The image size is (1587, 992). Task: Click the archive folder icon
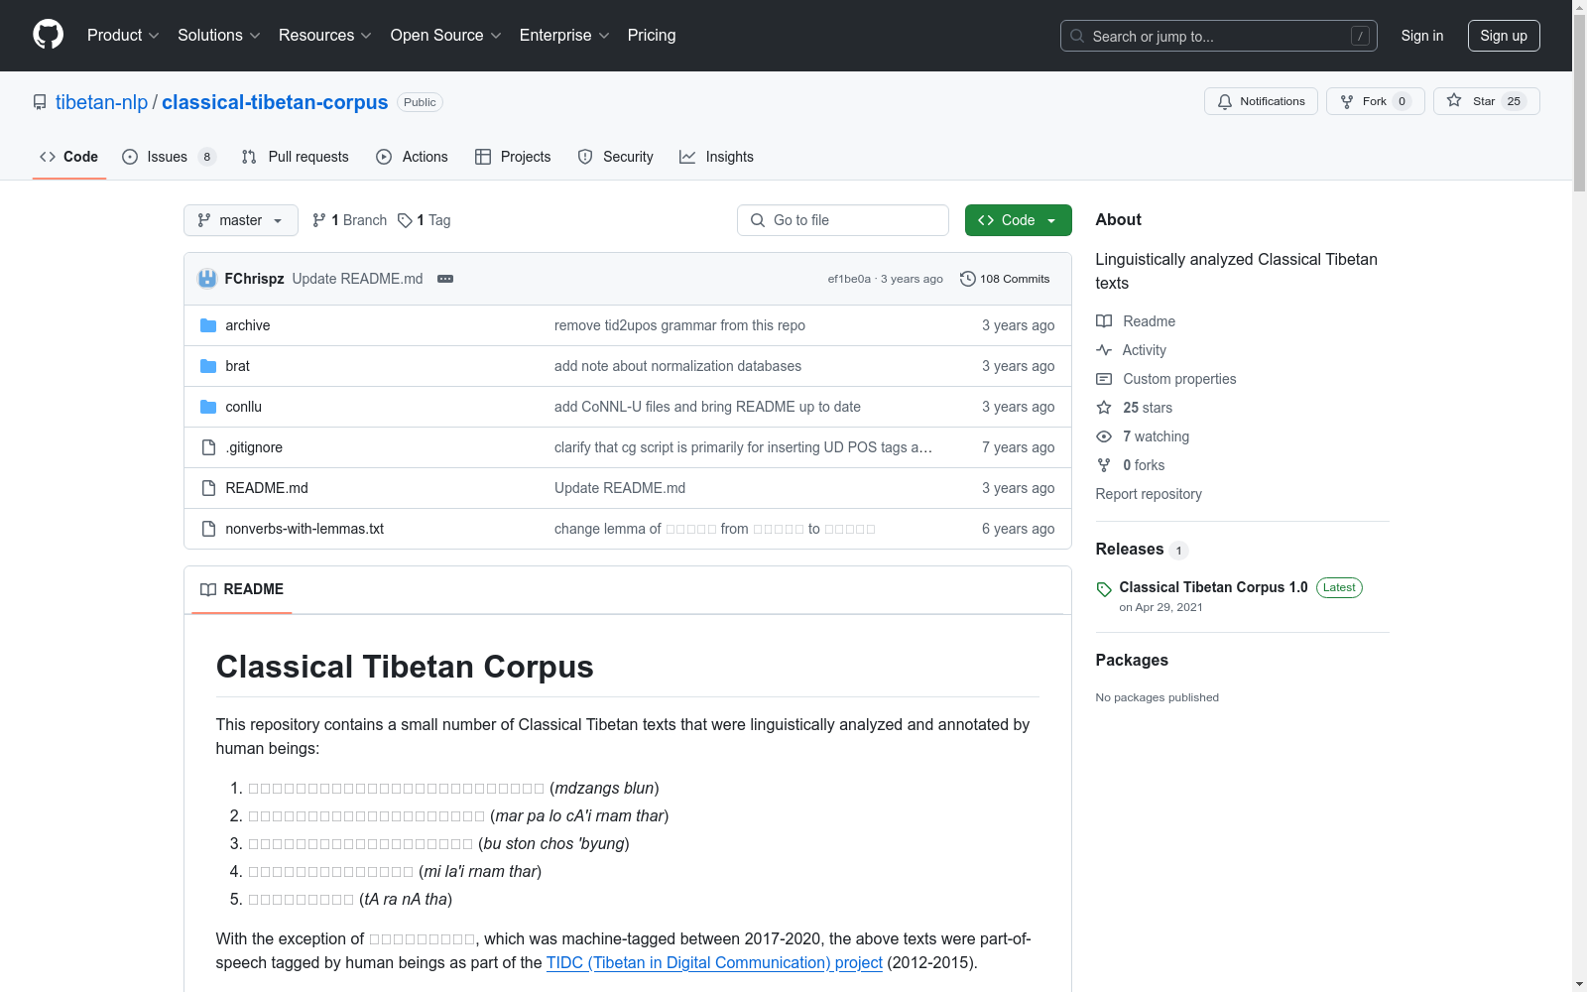pyautogui.click(x=208, y=325)
